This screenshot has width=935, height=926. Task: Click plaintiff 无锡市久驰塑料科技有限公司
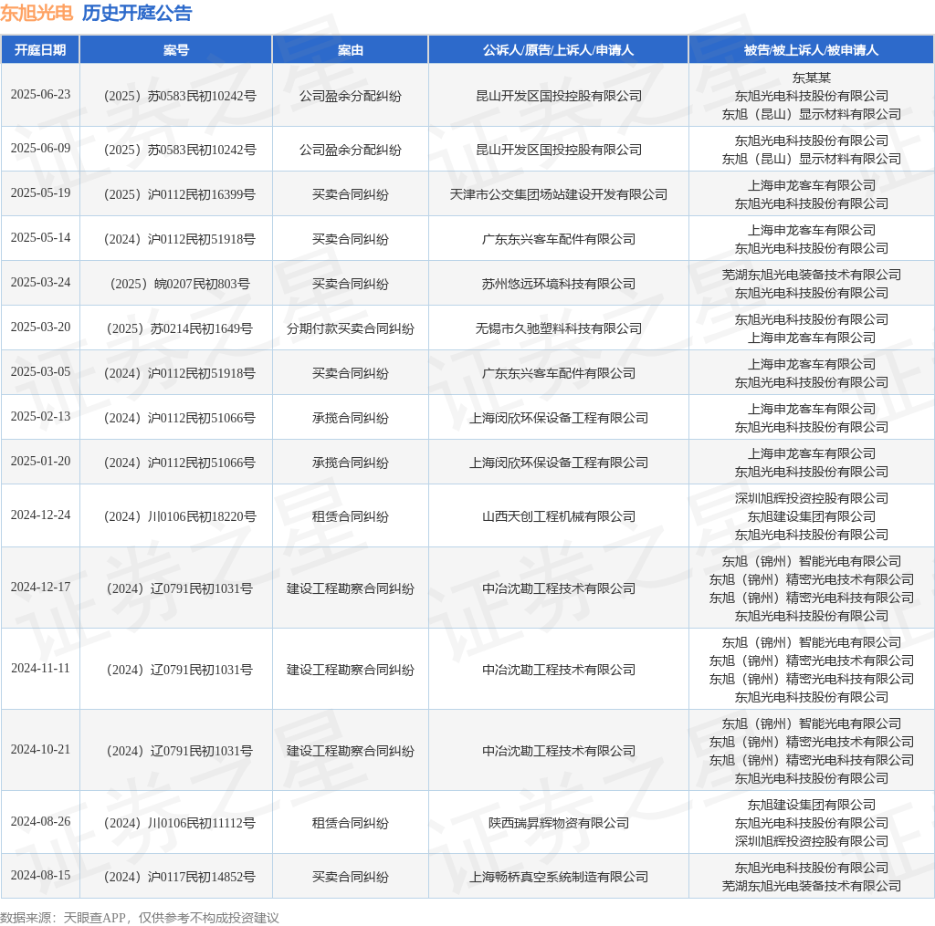point(558,328)
